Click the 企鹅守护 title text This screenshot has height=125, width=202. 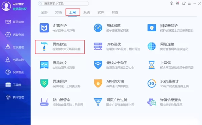click(60, 26)
